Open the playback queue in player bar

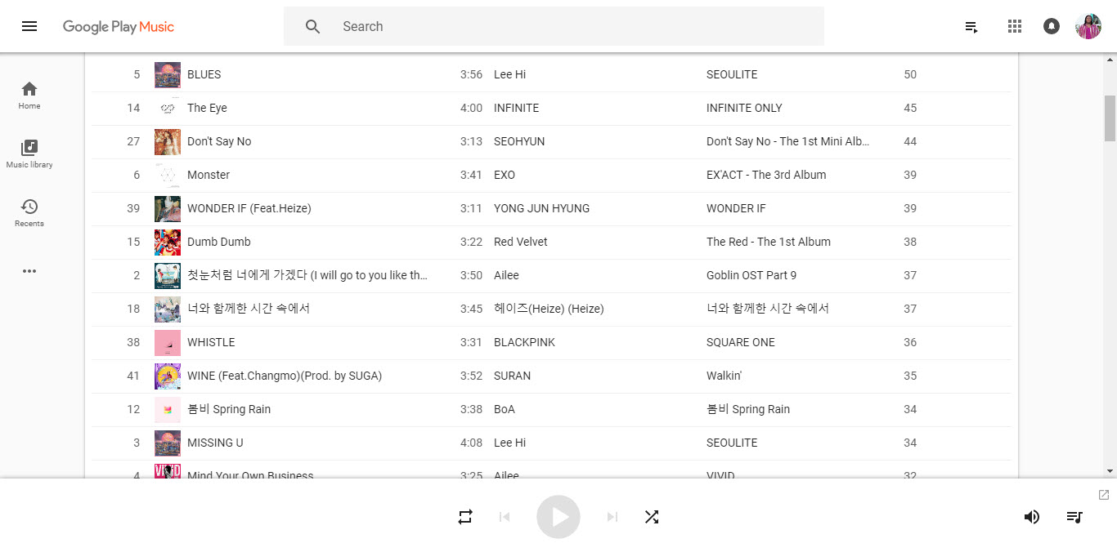1074,517
